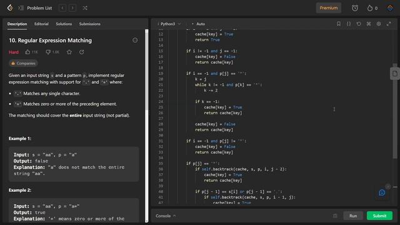Open the timer alarm clock icon

coord(355,8)
